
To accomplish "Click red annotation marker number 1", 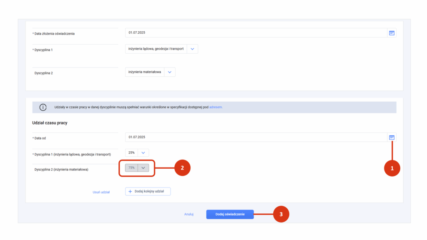I will pyautogui.click(x=392, y=168).
